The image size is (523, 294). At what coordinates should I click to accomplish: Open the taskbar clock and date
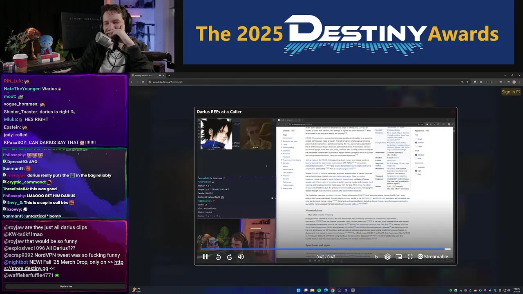click(516, 290)
